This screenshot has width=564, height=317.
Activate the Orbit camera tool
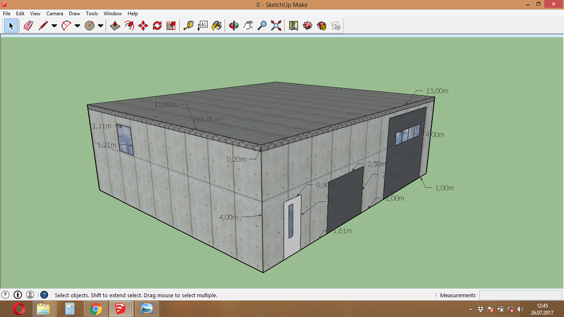[234, 26]
